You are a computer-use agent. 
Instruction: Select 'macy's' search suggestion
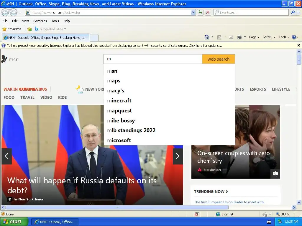[x=170, y=91]
